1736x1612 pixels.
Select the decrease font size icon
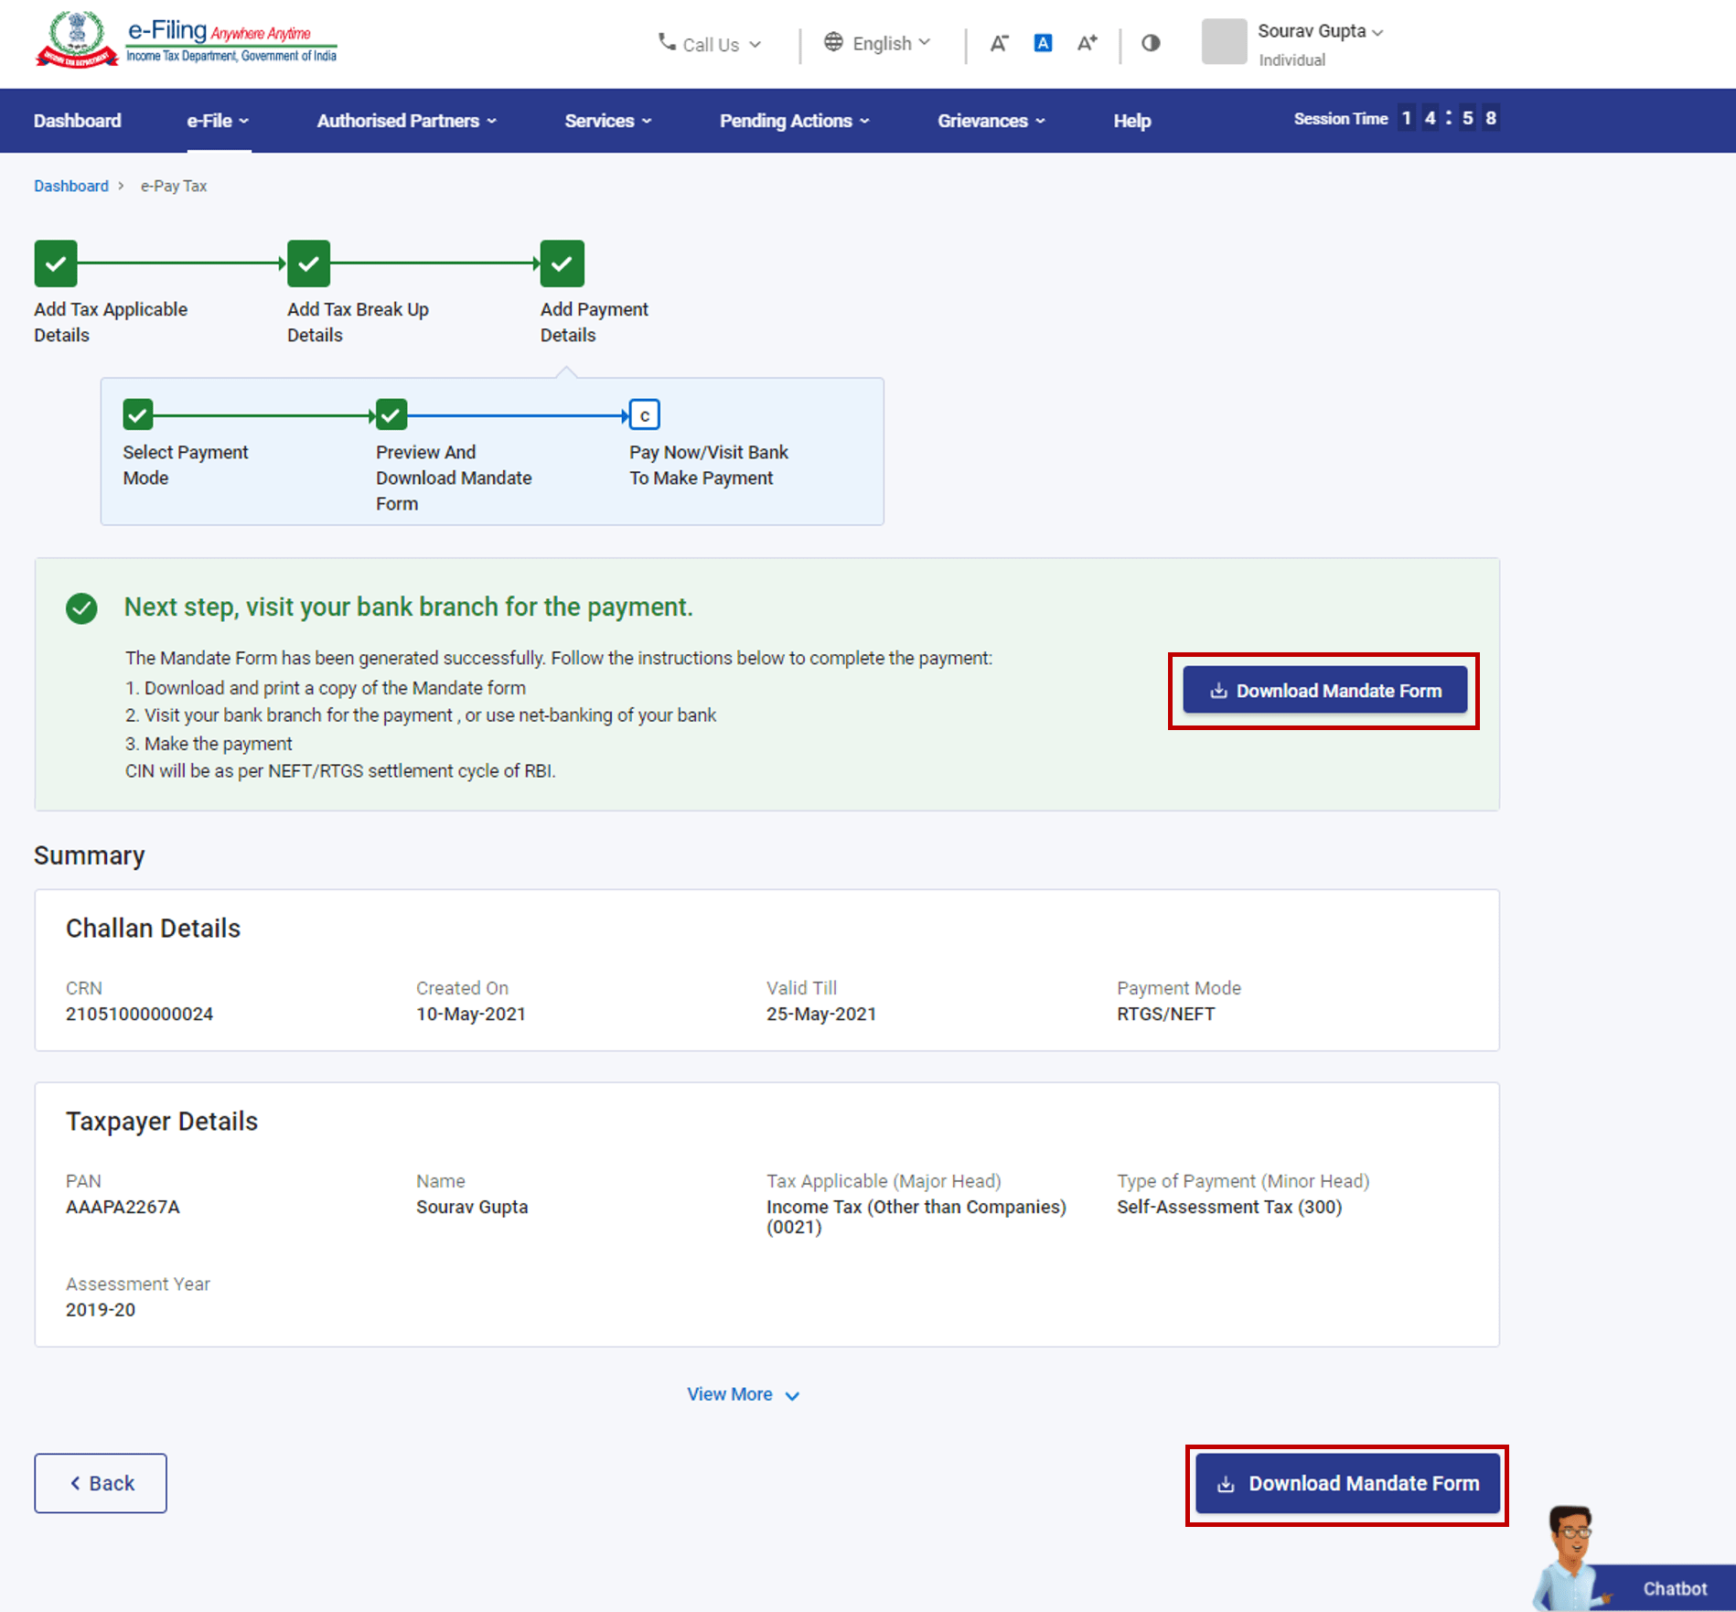coord(999,42)
